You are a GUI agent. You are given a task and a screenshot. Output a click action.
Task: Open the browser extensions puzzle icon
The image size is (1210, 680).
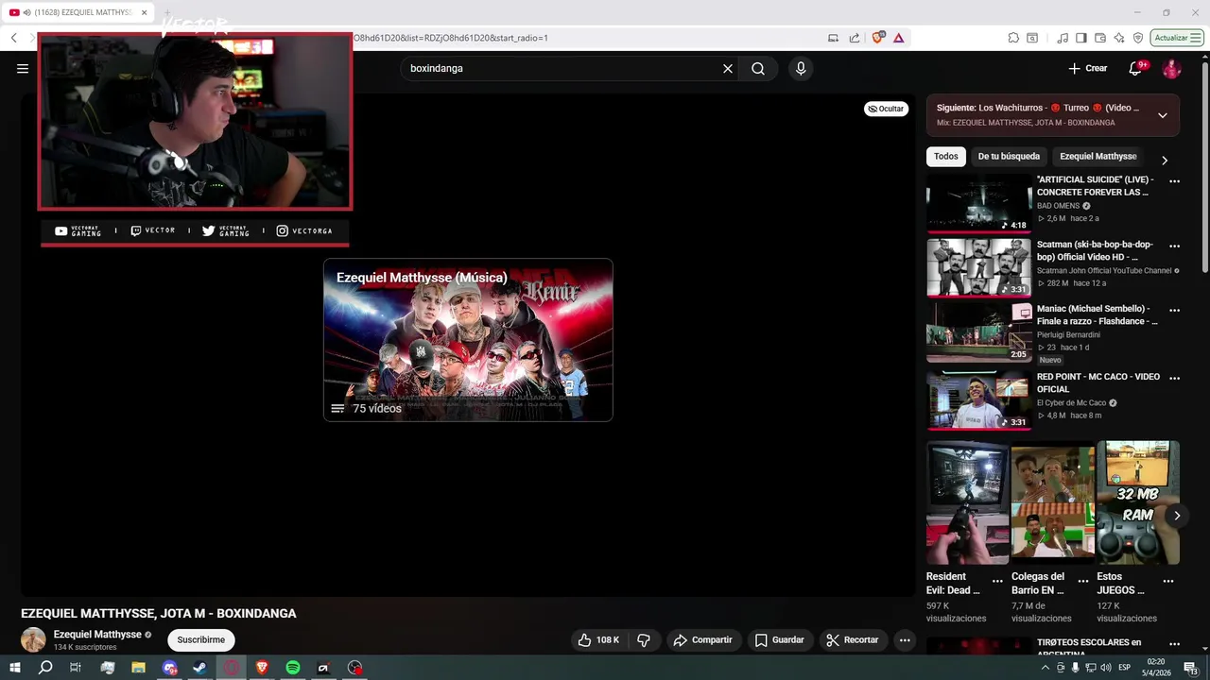1013,38
